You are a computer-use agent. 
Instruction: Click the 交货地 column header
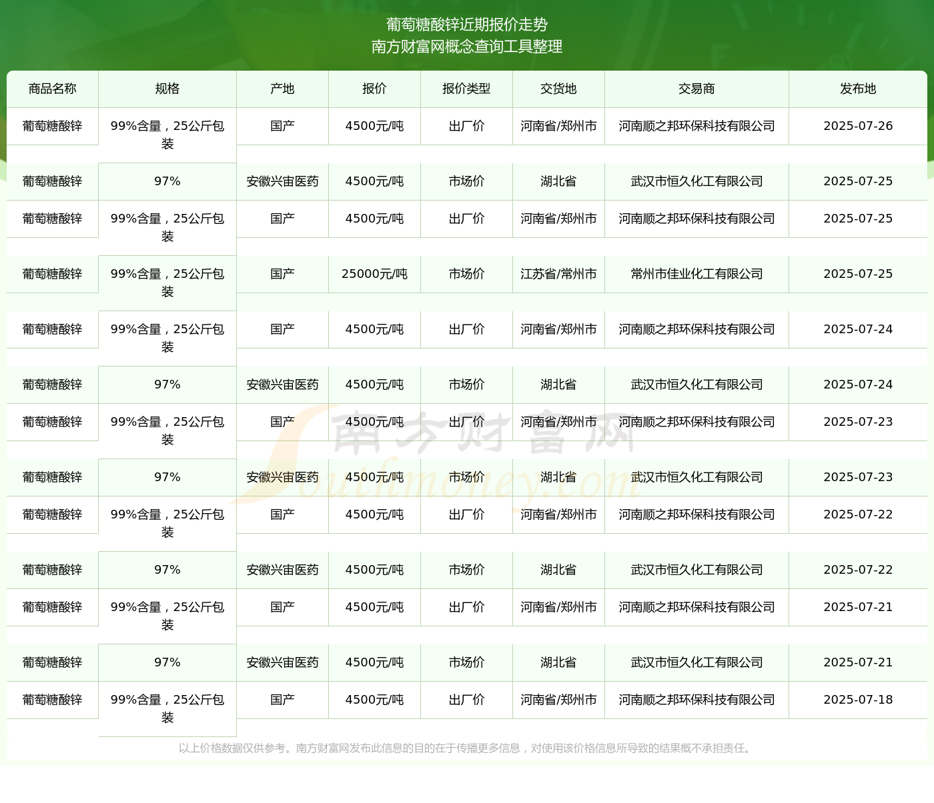[558, 89]
